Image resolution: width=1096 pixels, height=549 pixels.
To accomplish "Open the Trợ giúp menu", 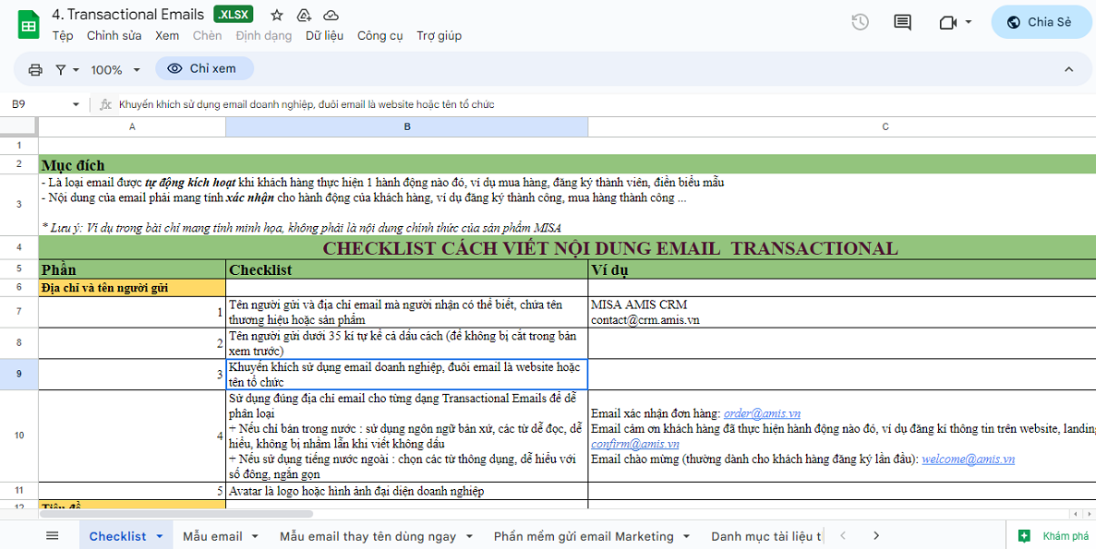I will [x=439, y=36].
